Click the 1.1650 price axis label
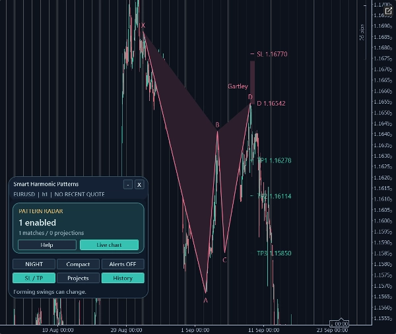The image size is (396, 334). (x=382, y=113)
